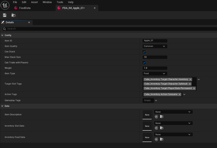Click the Empty Gameplay Tags box

coord(148,100)
